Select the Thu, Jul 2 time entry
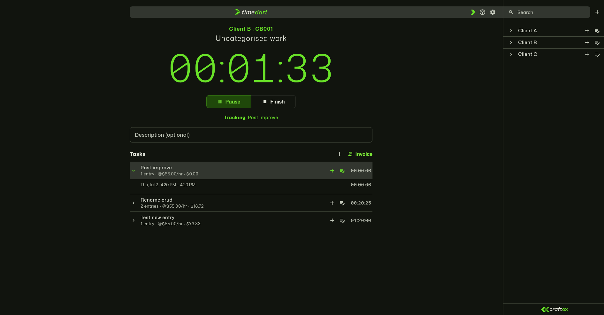 click(251, 185)
